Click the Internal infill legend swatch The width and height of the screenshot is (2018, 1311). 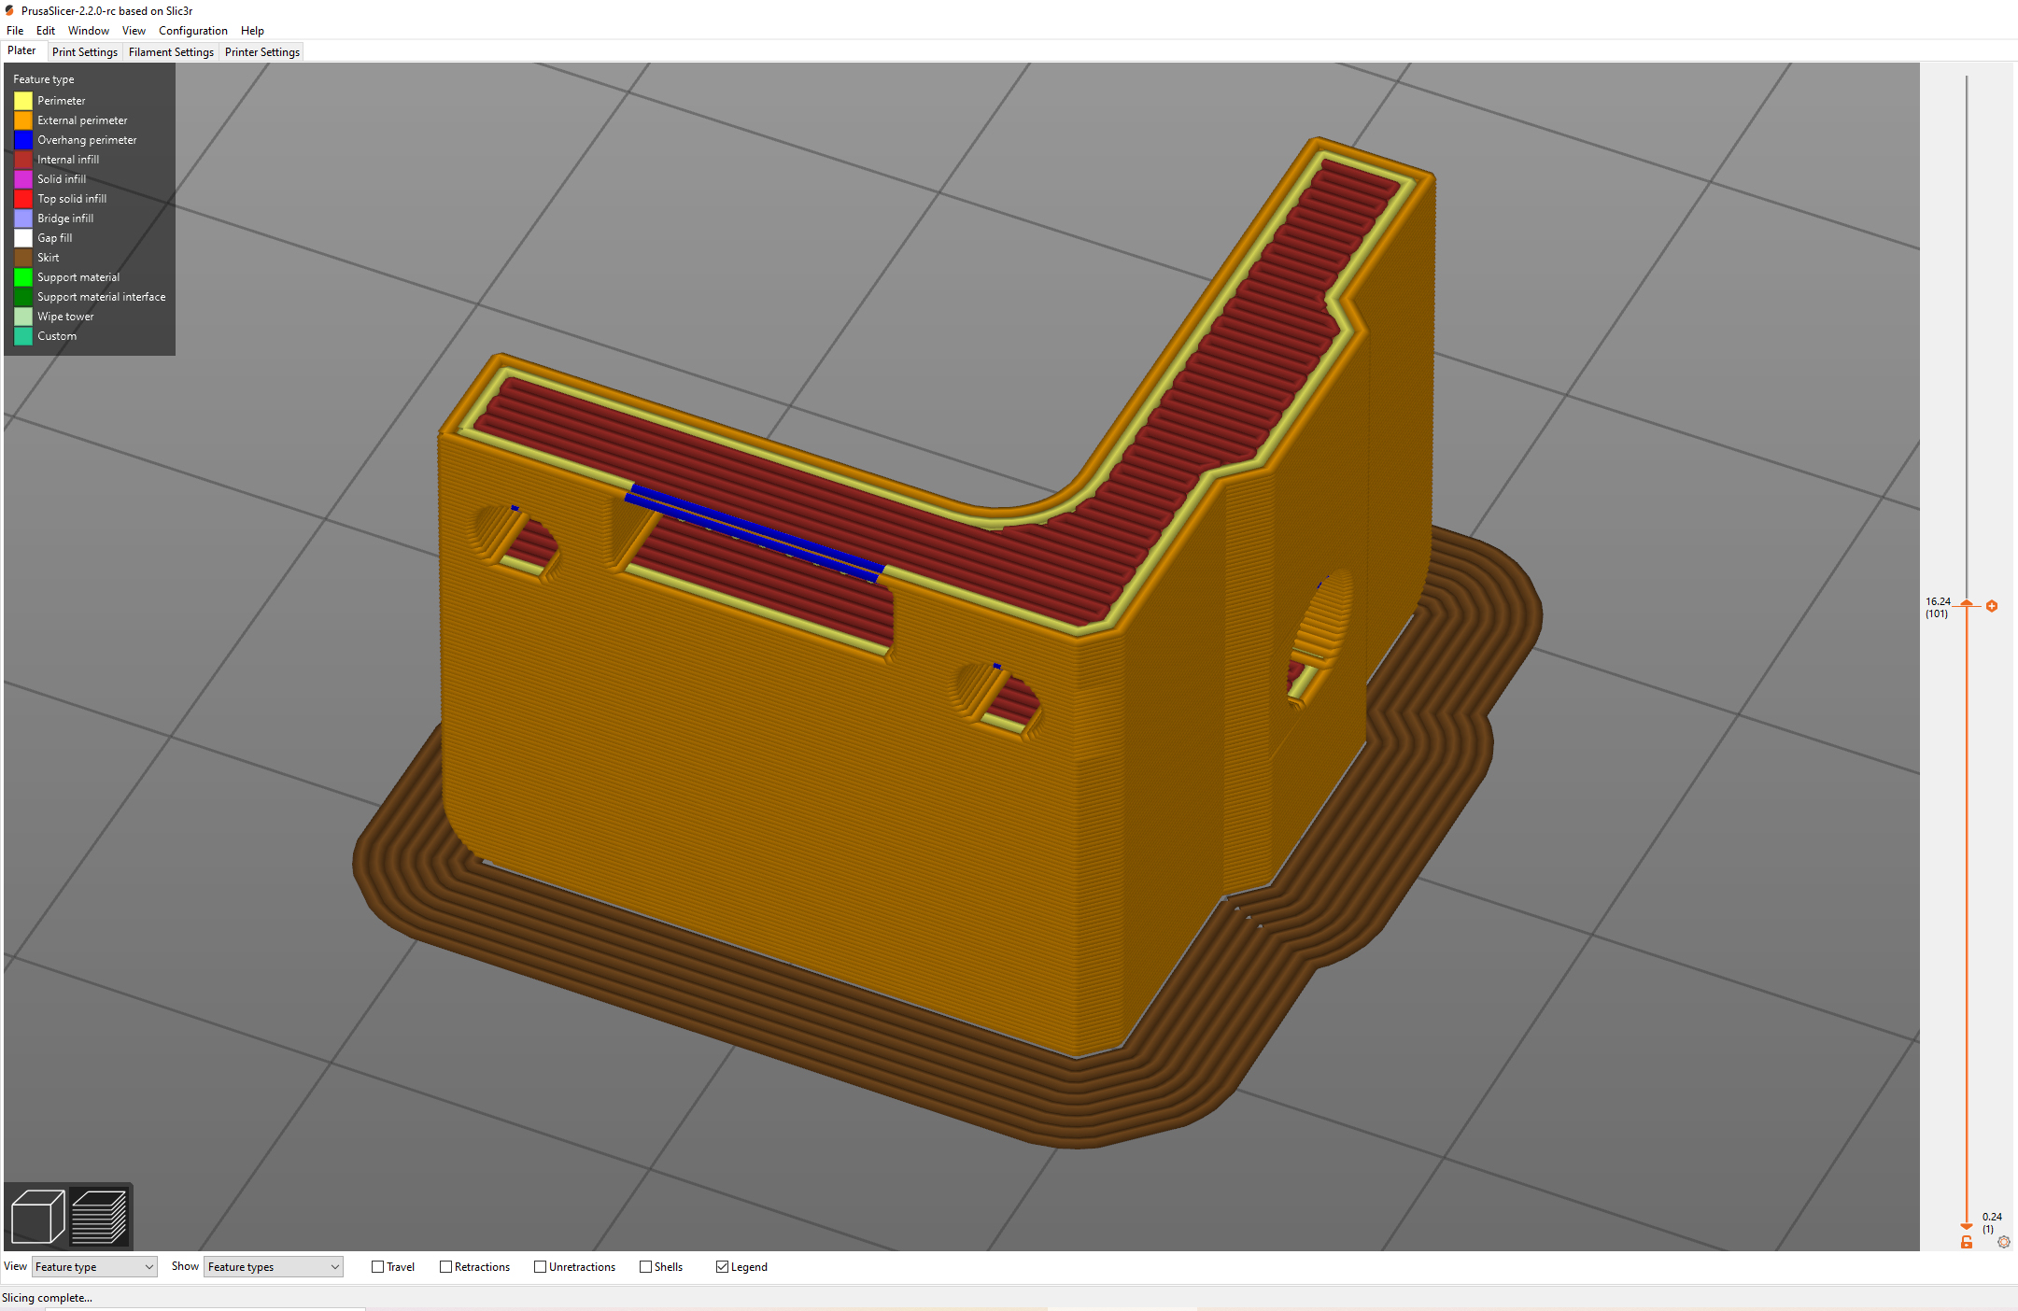tap(23, 160)
